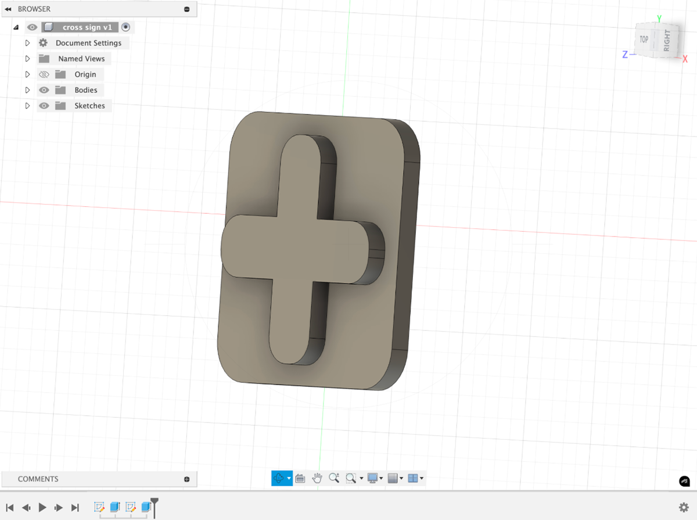Show the hidden Origin folder

(44, 74)
